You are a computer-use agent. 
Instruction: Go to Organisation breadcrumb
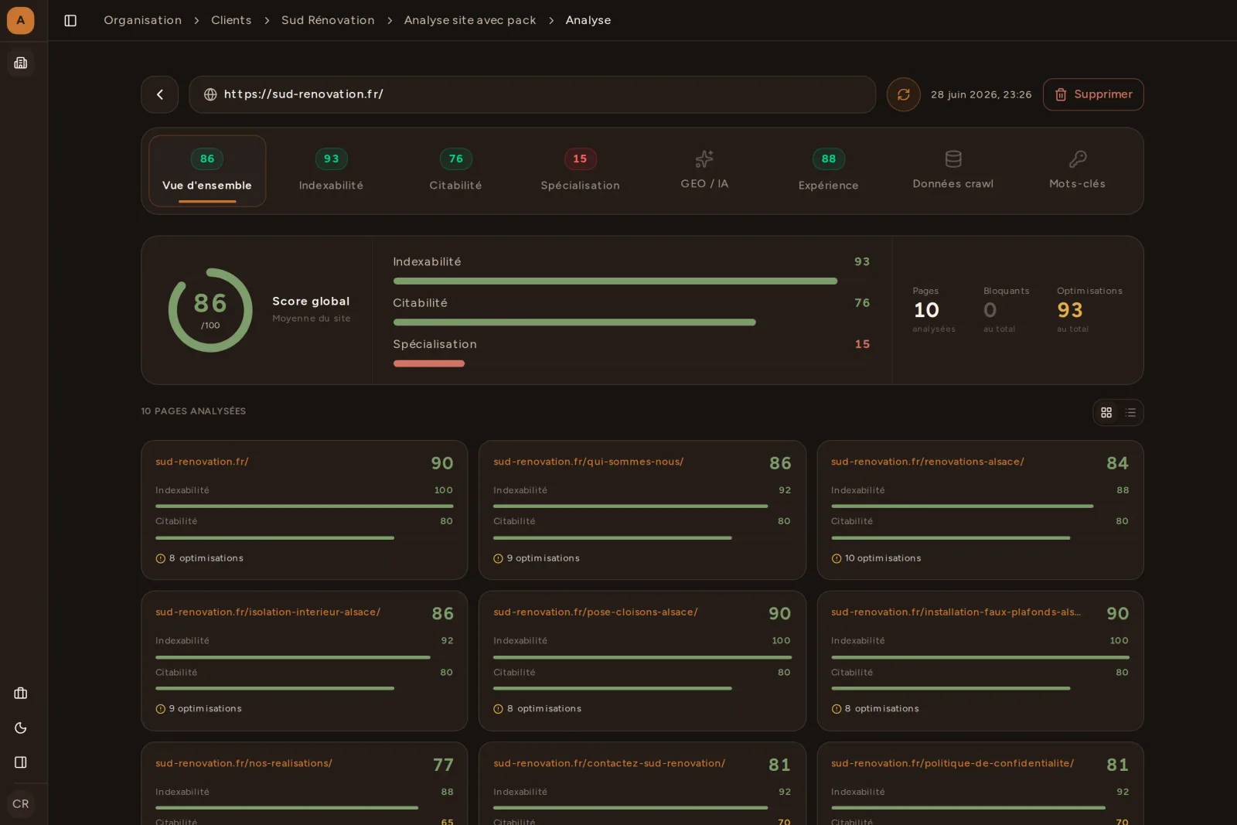[143, 20]
